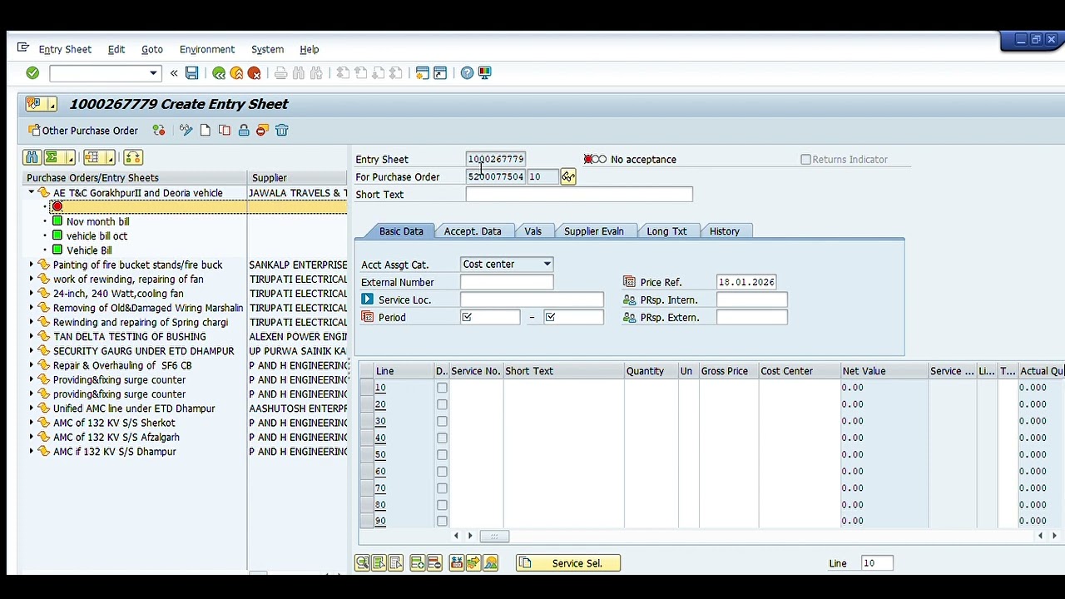Open the Environment menu
1065x599 pixels.
[x=207, y=49]
